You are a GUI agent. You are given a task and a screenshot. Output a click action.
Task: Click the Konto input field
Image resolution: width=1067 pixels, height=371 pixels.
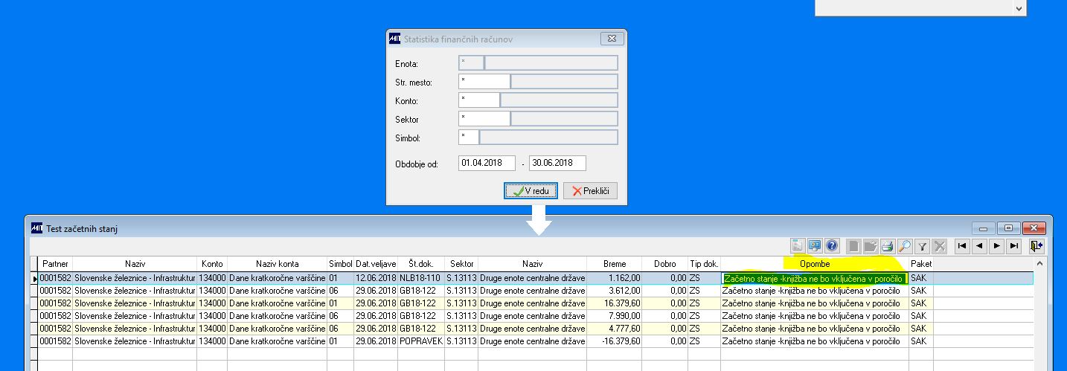[x=479, y=100]
